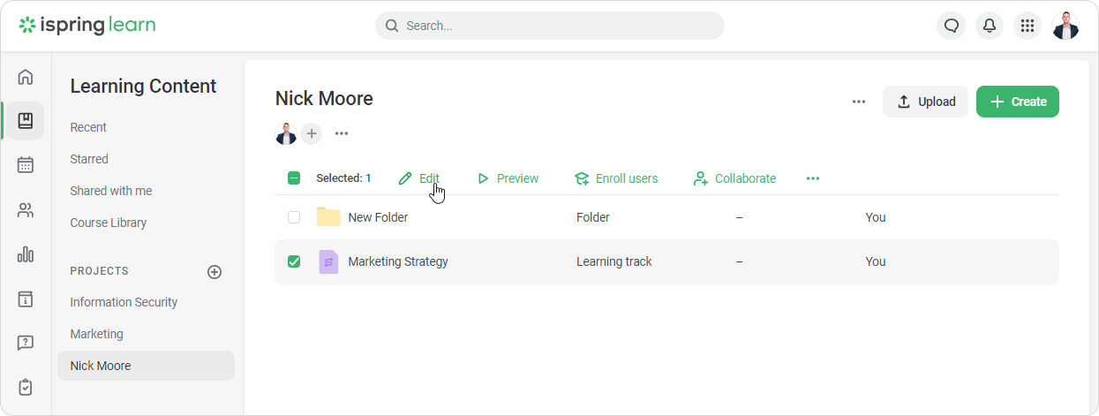Uncheck the Marketing Strategy checkbox
This screenshot has width=1099, height=416.
pos(294,261)
